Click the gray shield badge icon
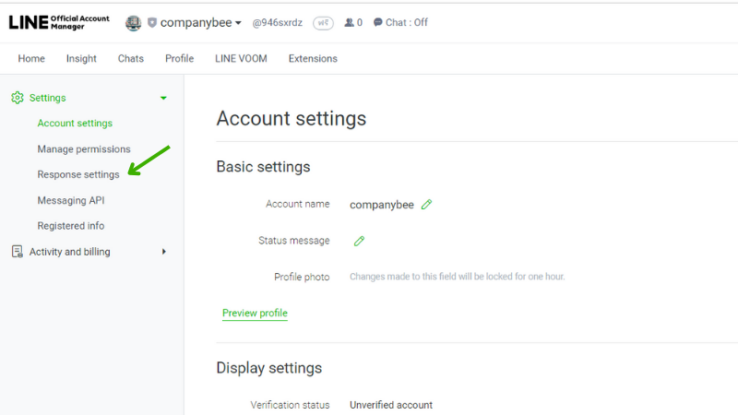The height and width of the screenshot is (415, 738). 152,22
